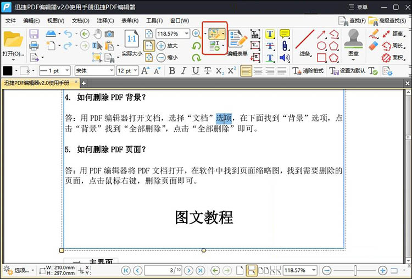Set left text alignment
Viewport: 412px width, 279px height.
click(246, 71)
